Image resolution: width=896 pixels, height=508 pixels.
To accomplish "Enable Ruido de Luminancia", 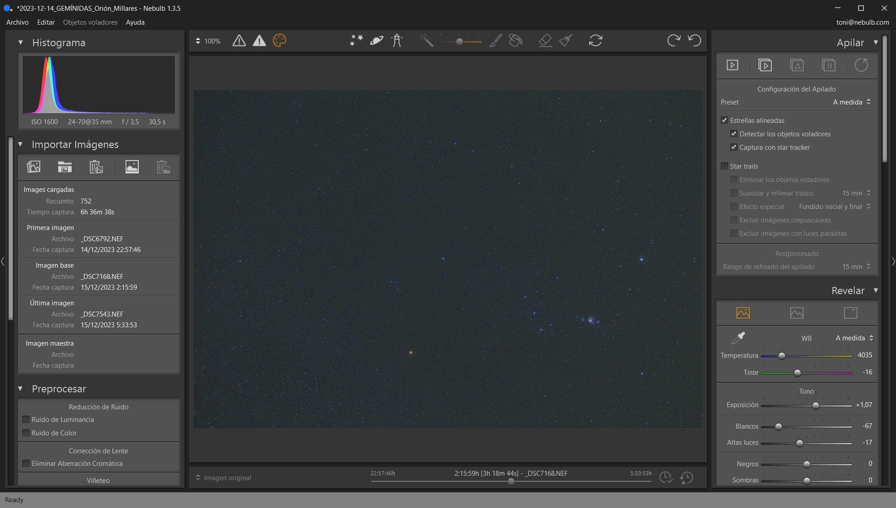I will pyautogui.click(x=26, y=419).
